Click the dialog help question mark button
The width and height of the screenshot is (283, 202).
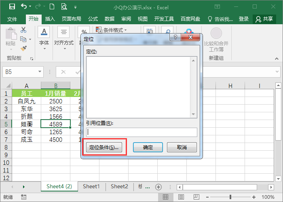[x=175, y=37]
